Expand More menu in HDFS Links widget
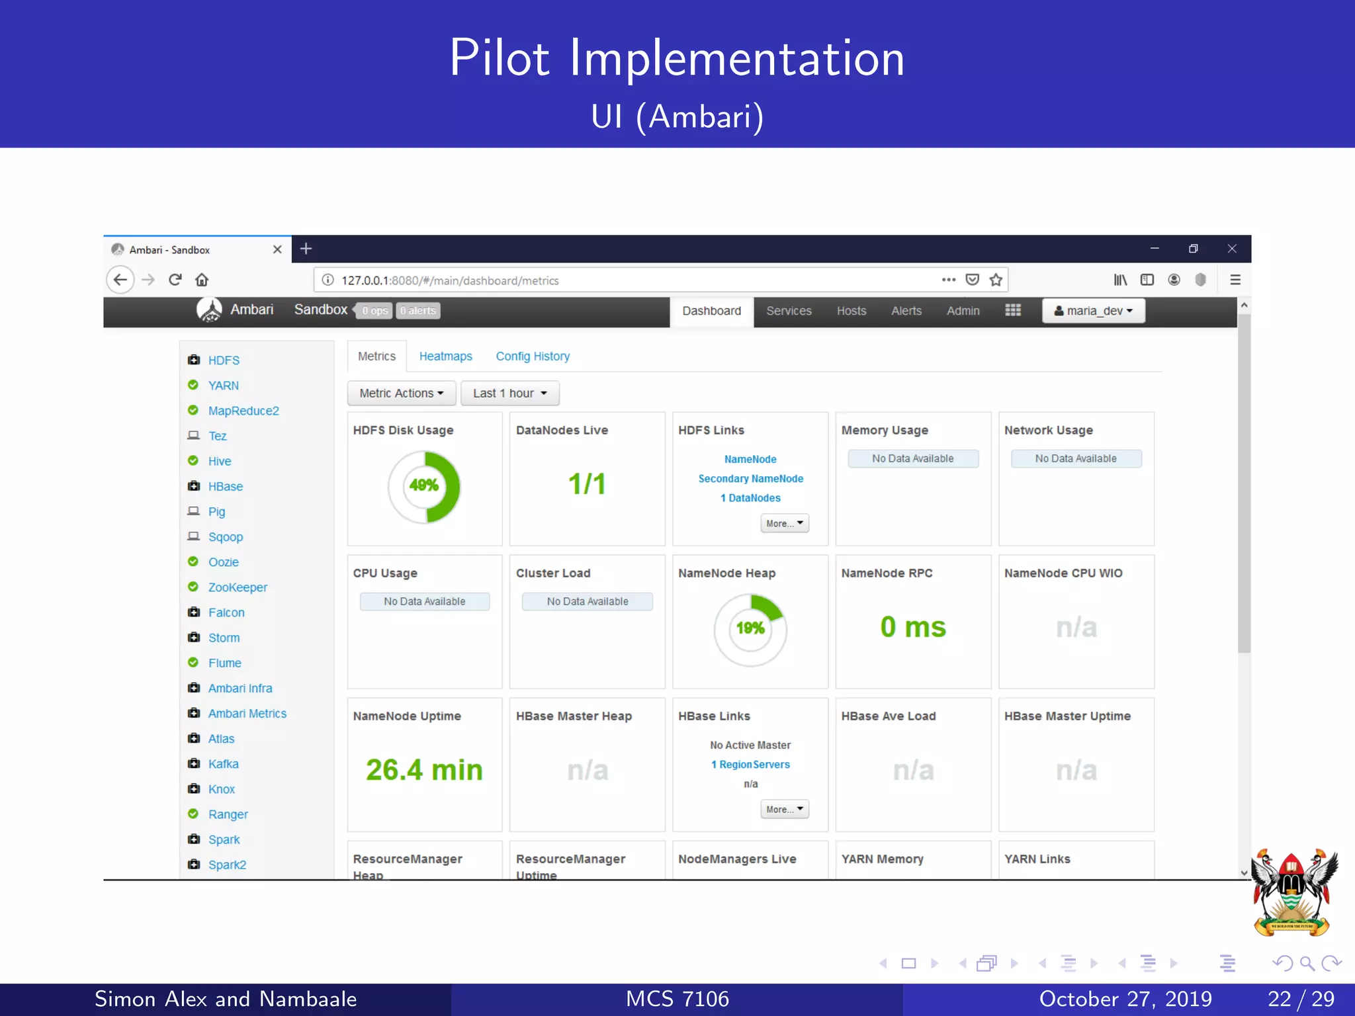1355x1016 pixels. pos(785,523)
